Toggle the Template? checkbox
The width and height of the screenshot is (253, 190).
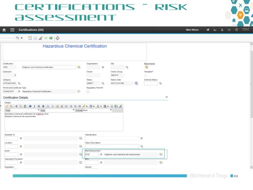(x=146, y=75)
